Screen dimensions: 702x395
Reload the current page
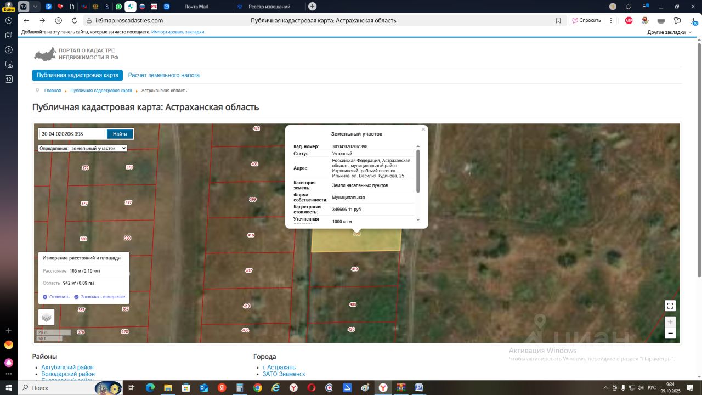(75, 20)
